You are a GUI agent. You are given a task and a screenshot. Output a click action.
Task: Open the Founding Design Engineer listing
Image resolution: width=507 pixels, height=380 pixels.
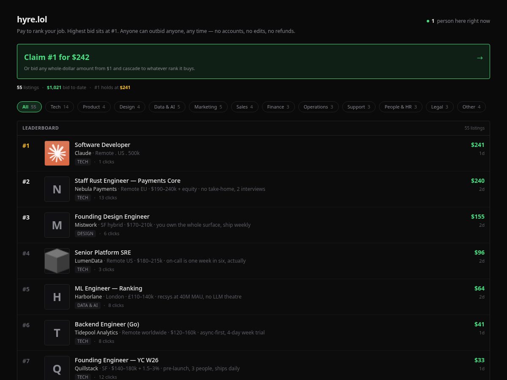click(112, 217)
